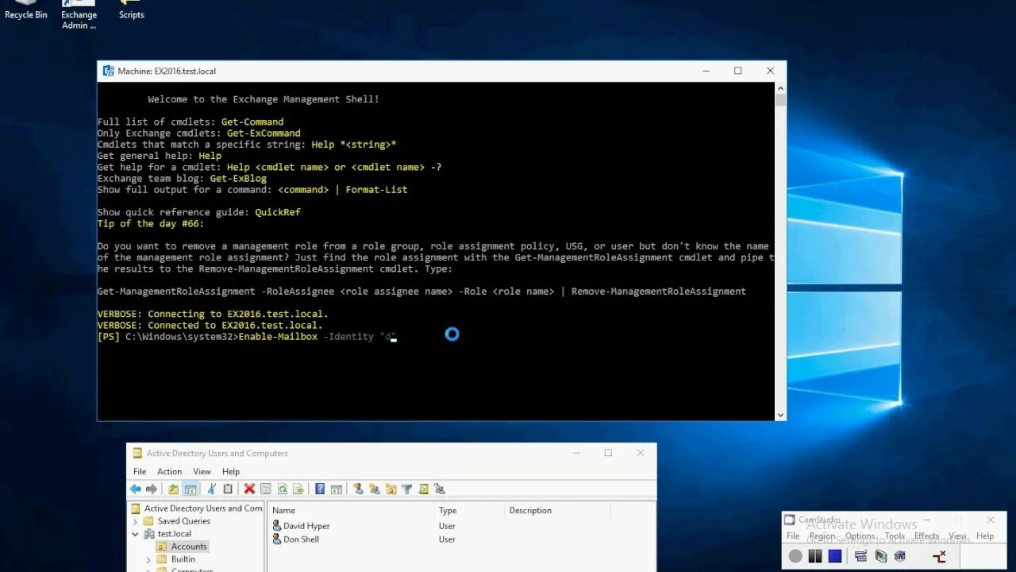
Task: Click CamStudio red autopan icon
Action: (x=940, y=556)
